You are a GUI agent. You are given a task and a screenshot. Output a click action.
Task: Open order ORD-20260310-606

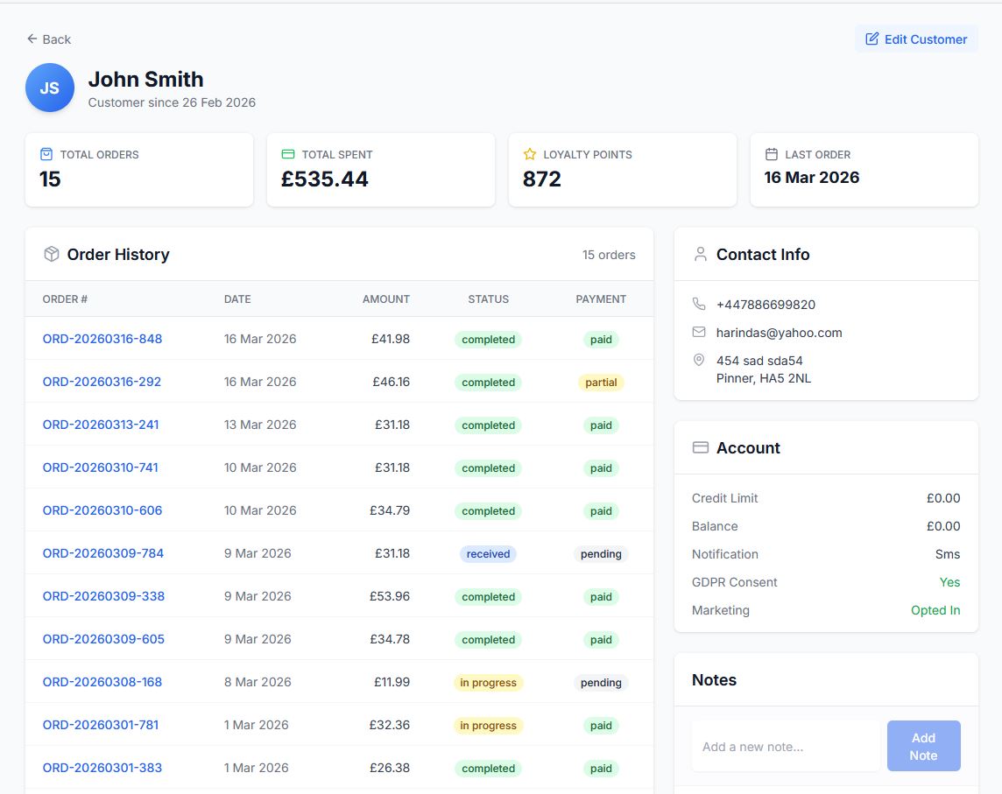[102, 509]
